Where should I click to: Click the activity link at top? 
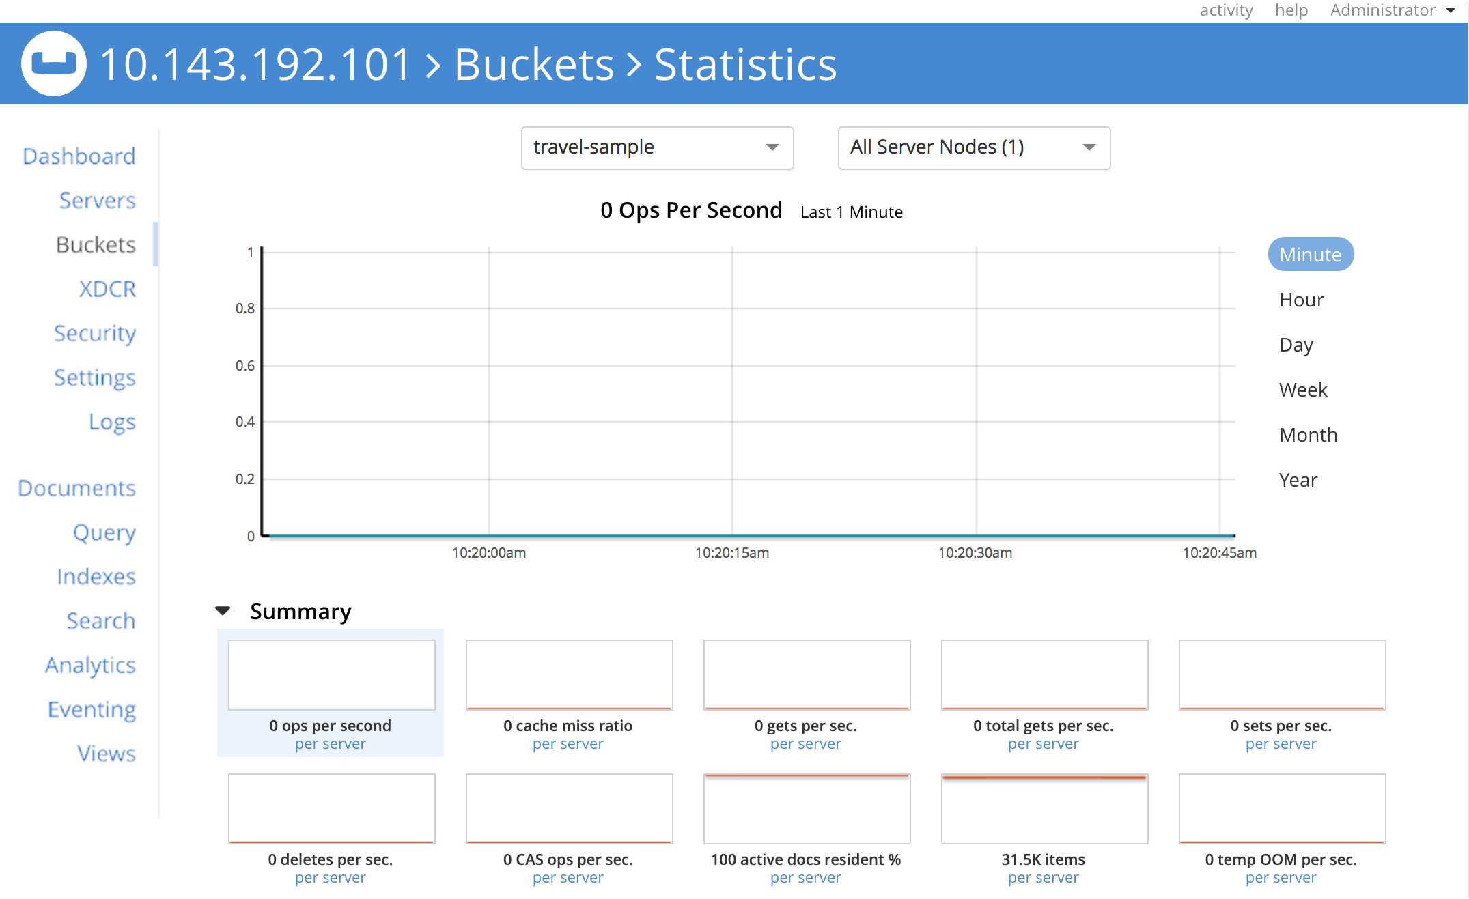(x=1226, y=10)
